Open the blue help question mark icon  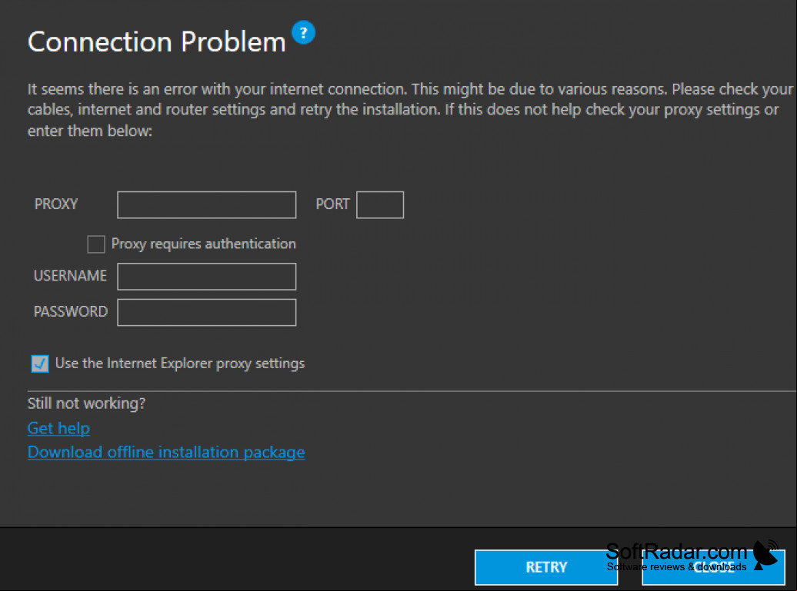click(x=303, y=32)
